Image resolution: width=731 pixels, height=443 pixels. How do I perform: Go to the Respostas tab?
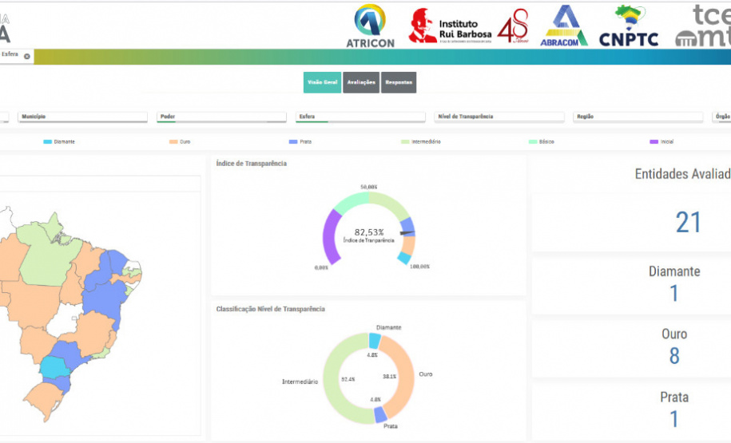point(399,82)
